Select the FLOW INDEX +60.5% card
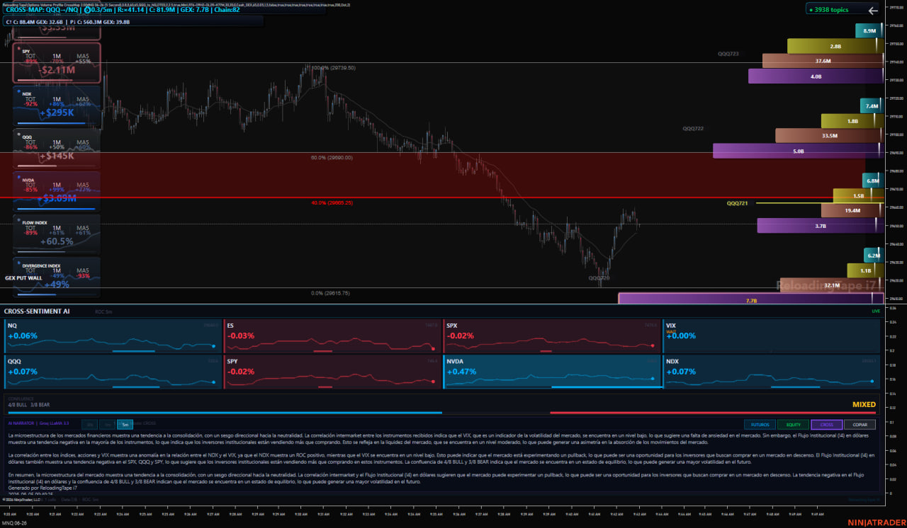 tap(57, 234)
